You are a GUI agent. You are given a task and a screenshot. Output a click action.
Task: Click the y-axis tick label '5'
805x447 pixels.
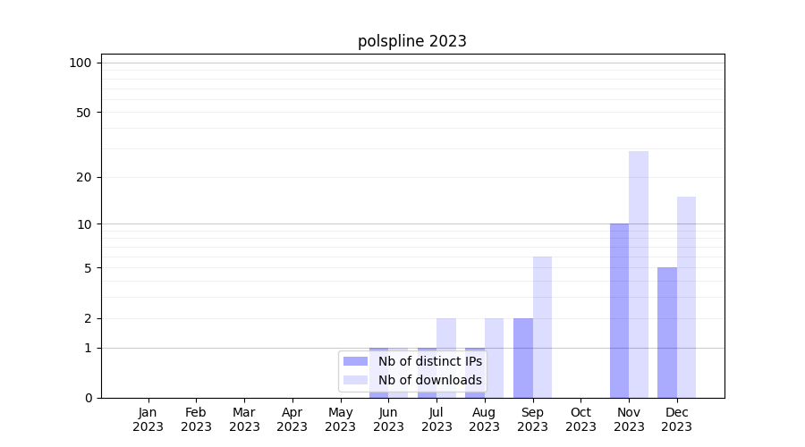(88, 268)
